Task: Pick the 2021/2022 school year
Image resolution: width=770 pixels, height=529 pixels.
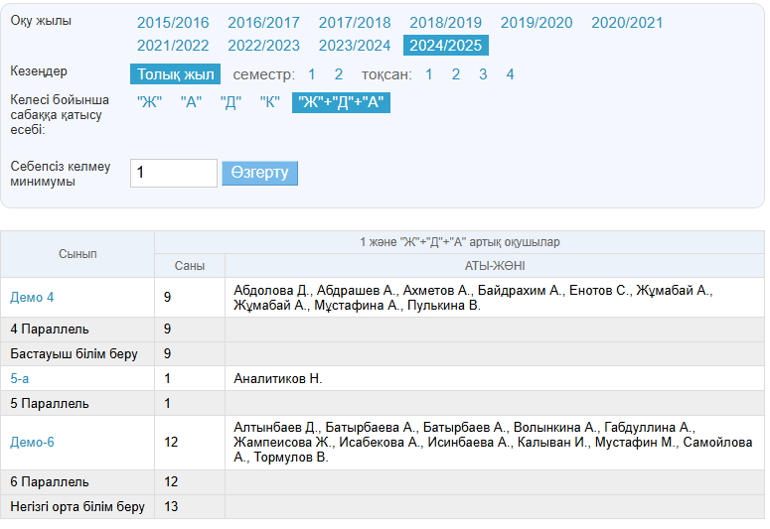Action: point(173,46)
